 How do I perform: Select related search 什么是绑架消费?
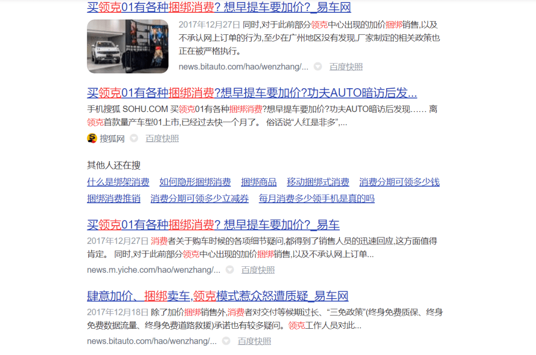[118, 182]
